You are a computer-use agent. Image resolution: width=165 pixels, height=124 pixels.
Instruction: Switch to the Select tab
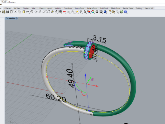(x=34, y=8)
